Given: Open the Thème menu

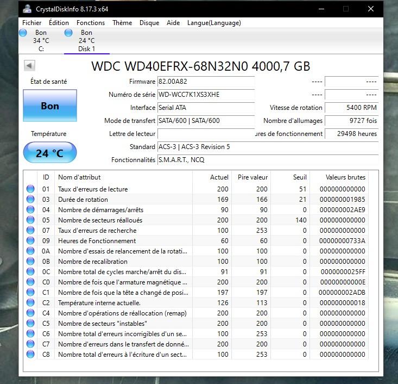Looking at the screenshot, I should 122,23.
